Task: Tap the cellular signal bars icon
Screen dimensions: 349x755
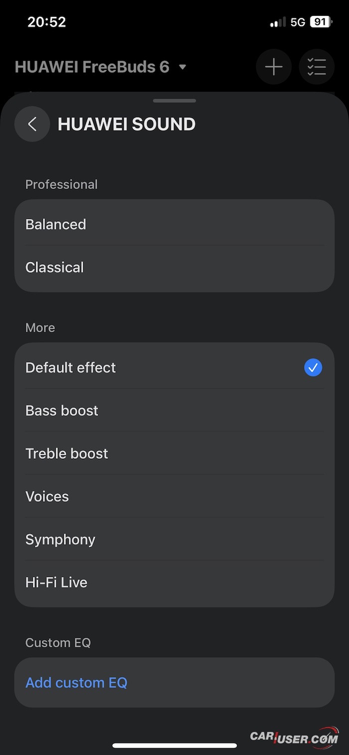Action: (x=278, y=22)
